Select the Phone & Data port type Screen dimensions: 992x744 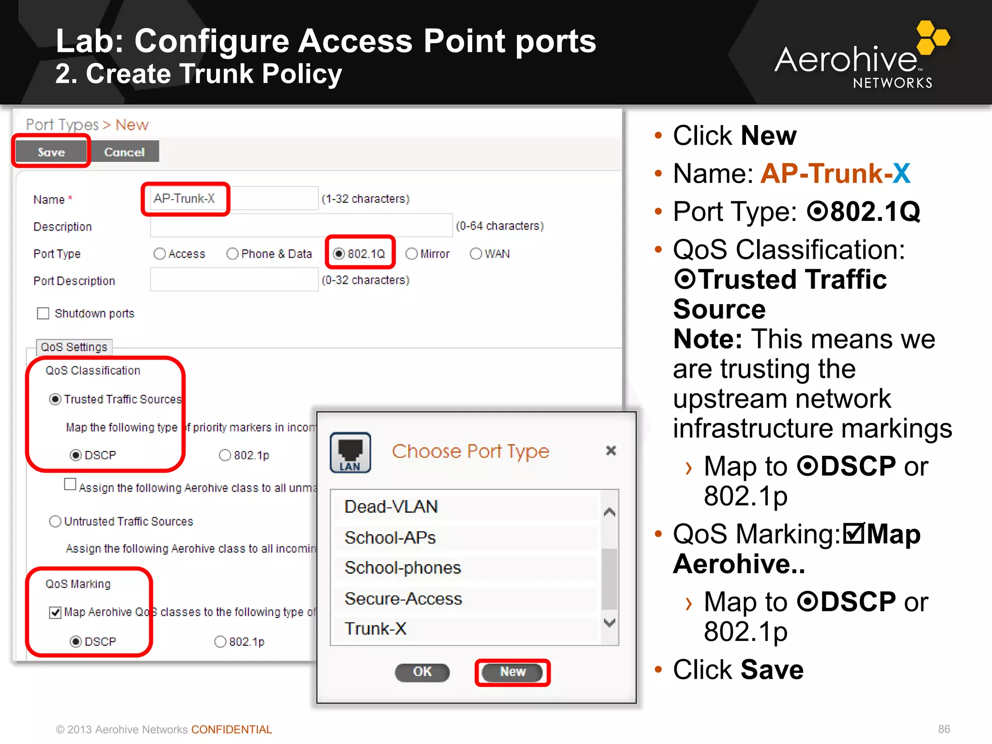point(232,254)
